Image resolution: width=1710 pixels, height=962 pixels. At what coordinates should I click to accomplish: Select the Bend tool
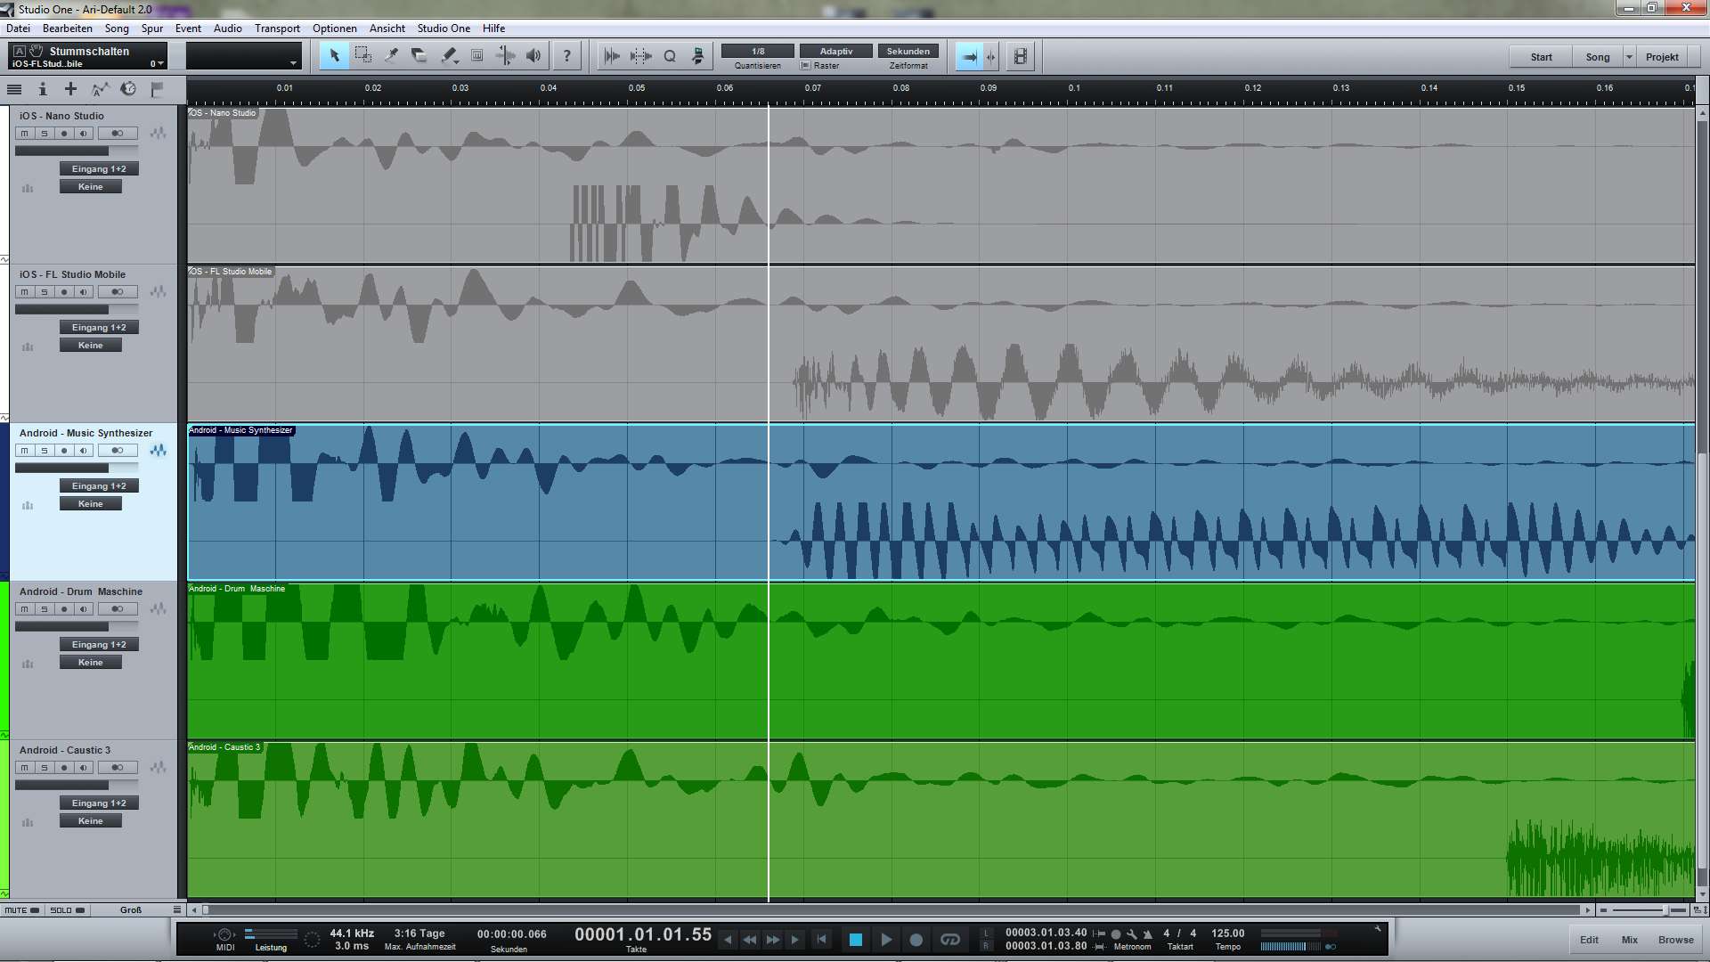tap(505, 56)
